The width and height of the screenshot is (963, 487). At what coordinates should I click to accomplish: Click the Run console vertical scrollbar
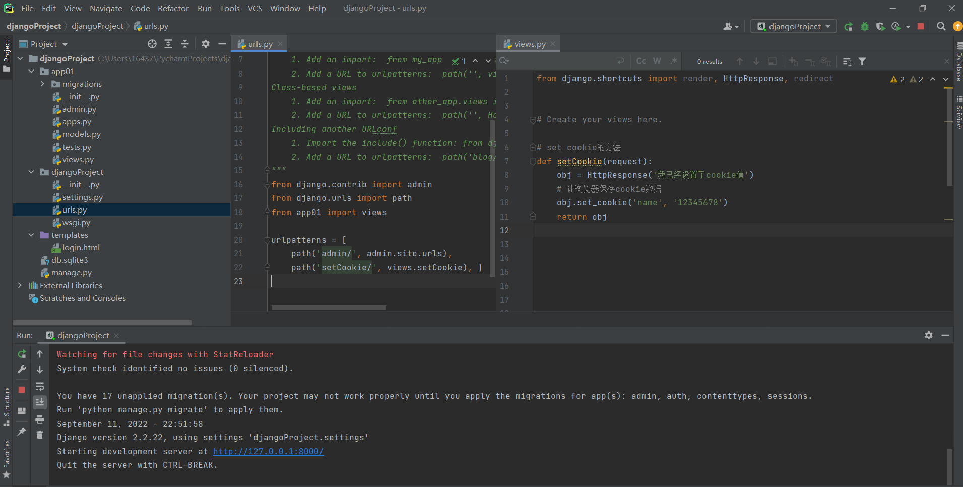[x=949, y=466]
